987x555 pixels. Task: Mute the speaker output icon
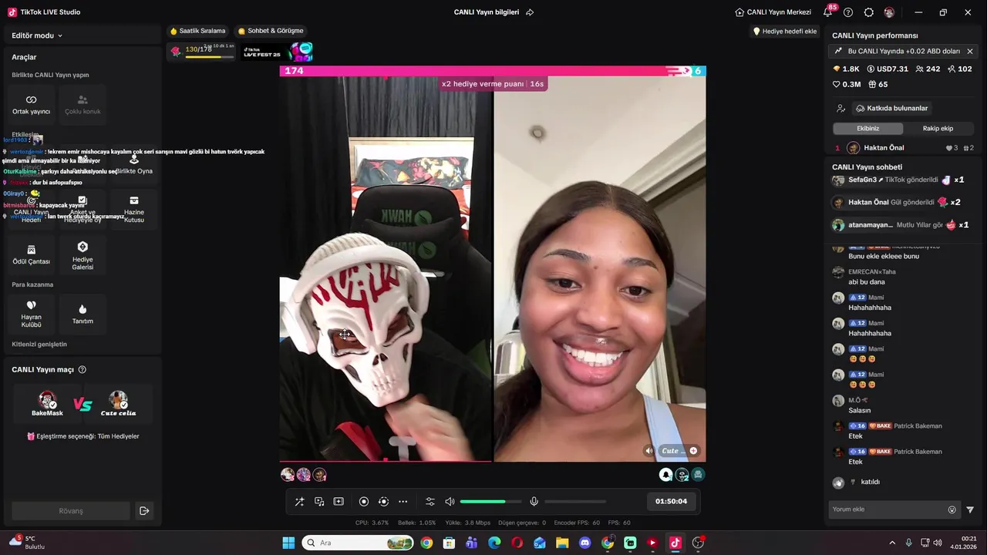click(x=450, y=502)
